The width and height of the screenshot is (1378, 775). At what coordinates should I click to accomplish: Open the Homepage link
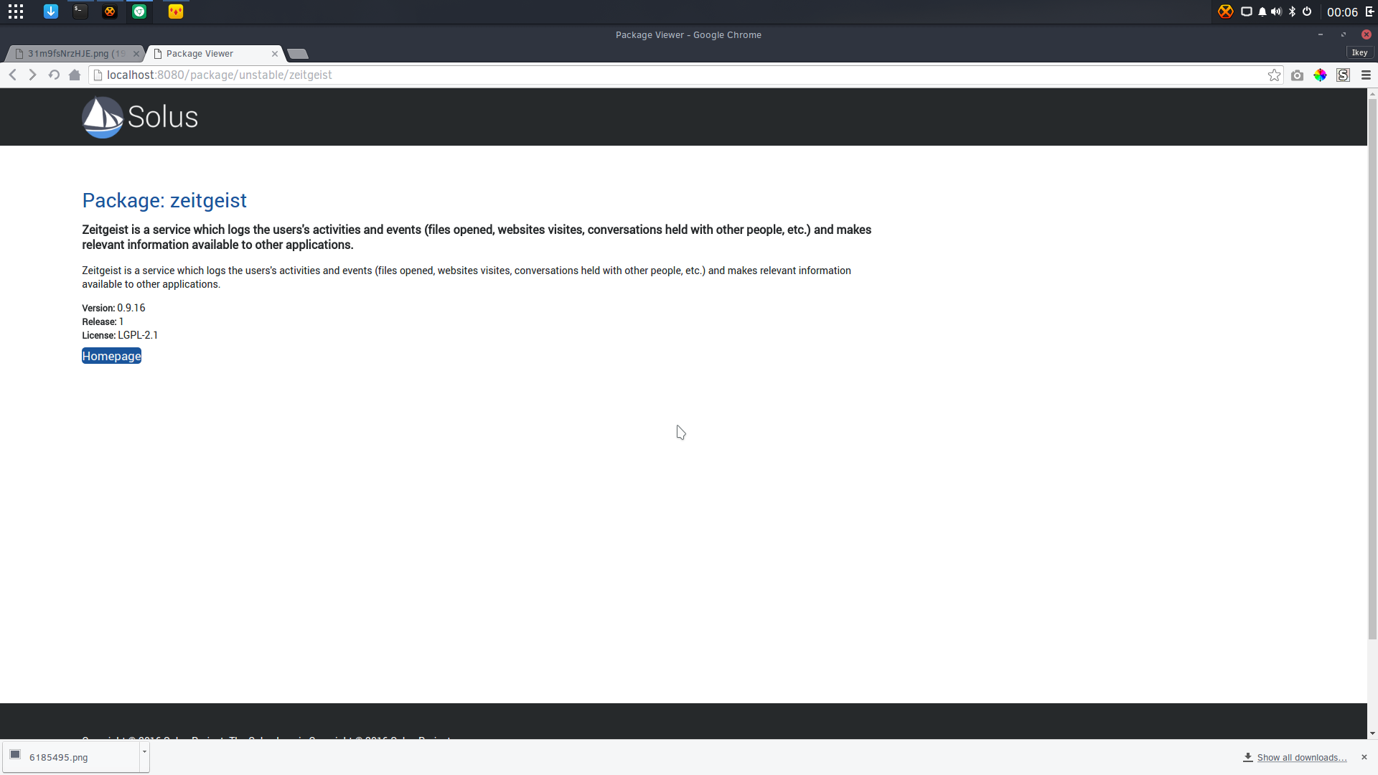tap(111, 356)
